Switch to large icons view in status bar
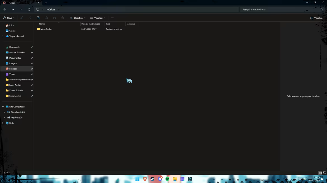 point(324,173)
